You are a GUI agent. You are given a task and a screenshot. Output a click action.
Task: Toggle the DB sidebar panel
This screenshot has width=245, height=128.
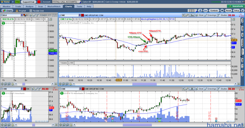pos(242,60)
